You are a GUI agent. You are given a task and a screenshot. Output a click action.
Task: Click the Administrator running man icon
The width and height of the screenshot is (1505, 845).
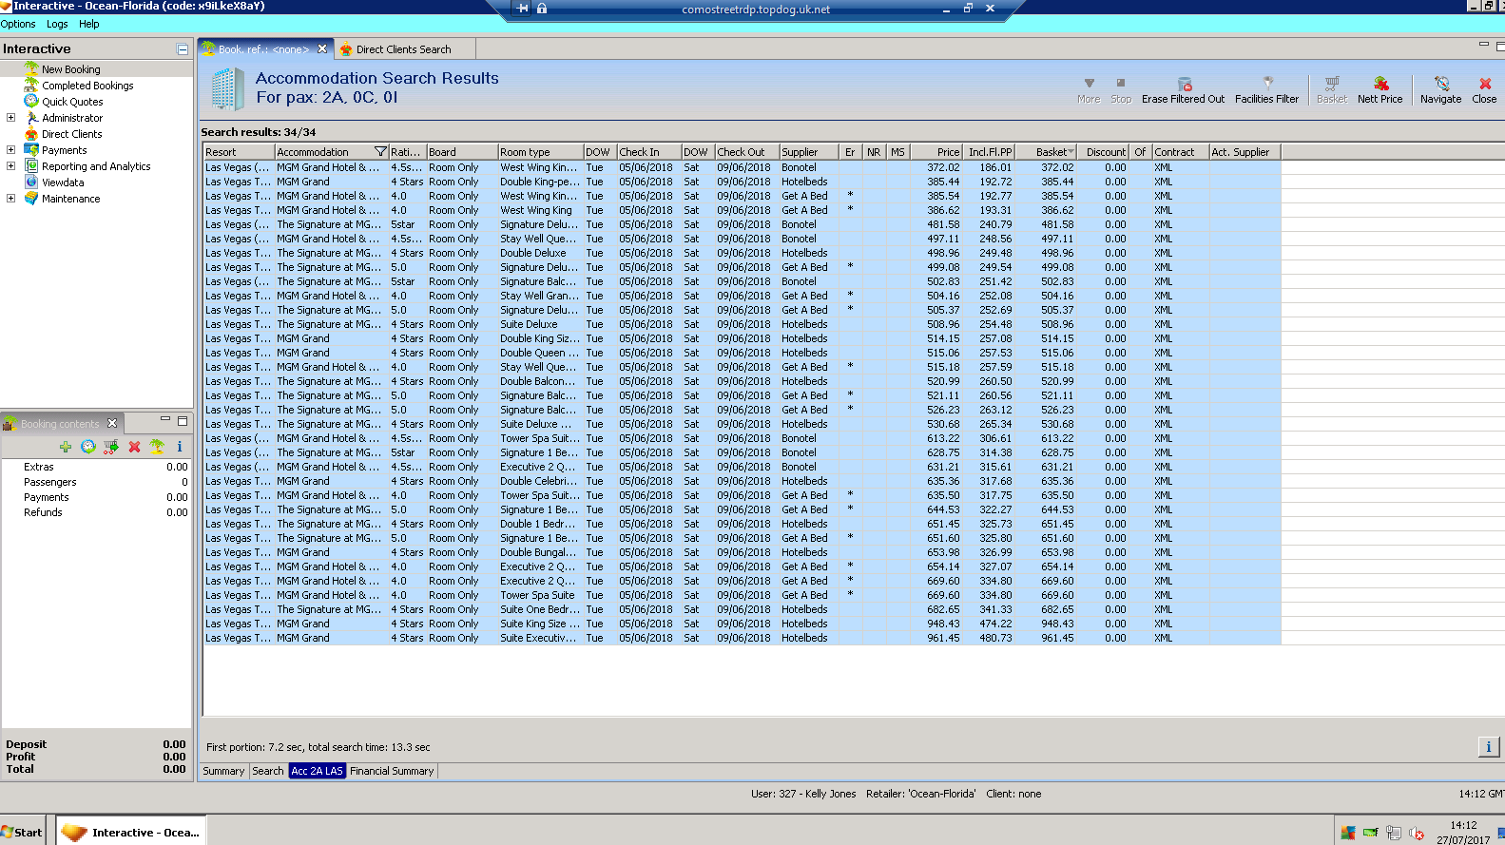(31, 118)
